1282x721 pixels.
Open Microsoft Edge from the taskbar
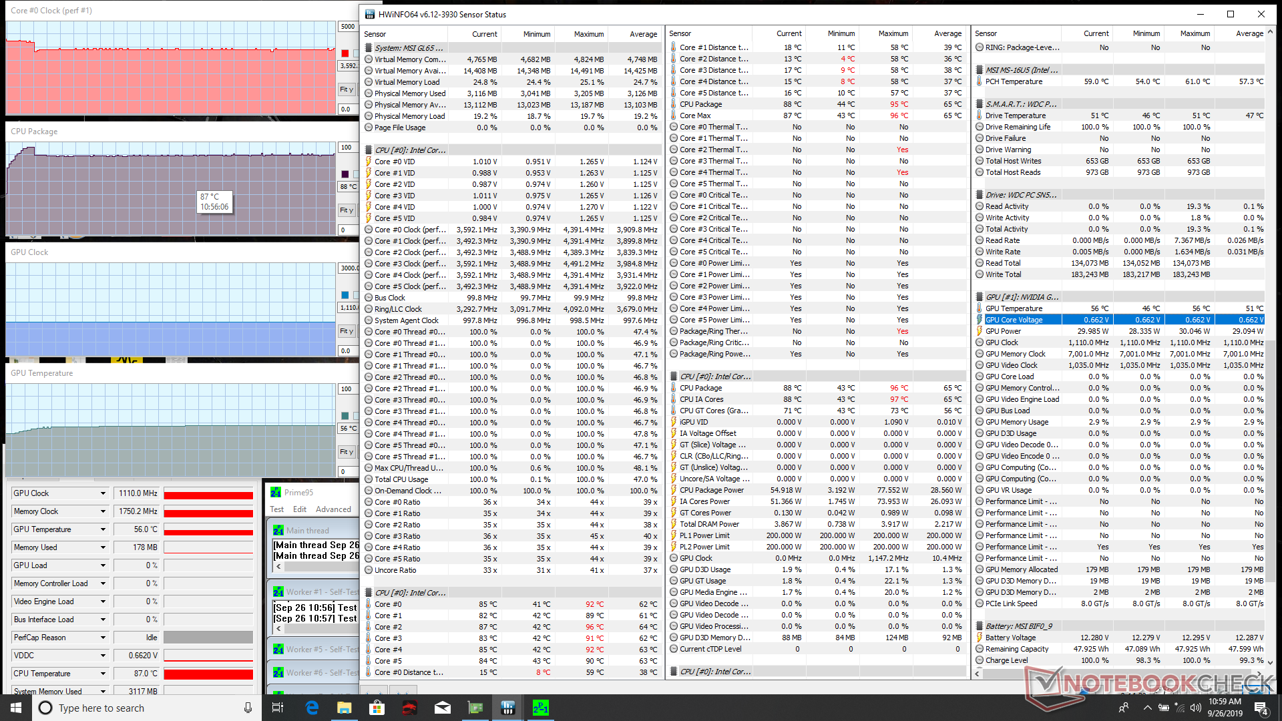(x=312, y=708)
